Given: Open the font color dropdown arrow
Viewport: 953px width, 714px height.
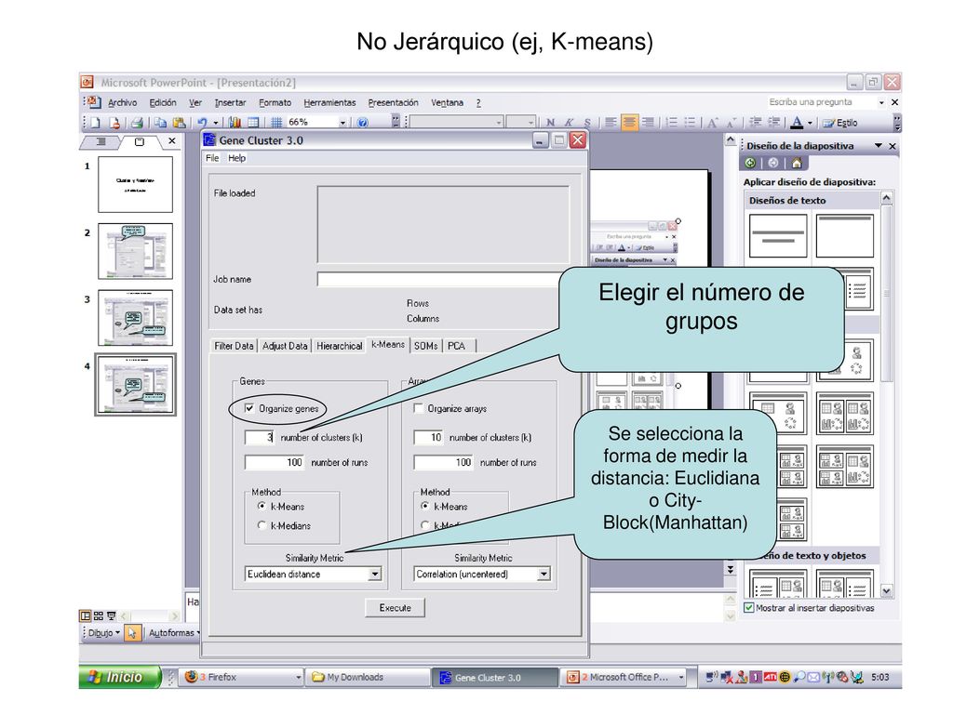Looking at the screenshot, I should click(811, 123).
